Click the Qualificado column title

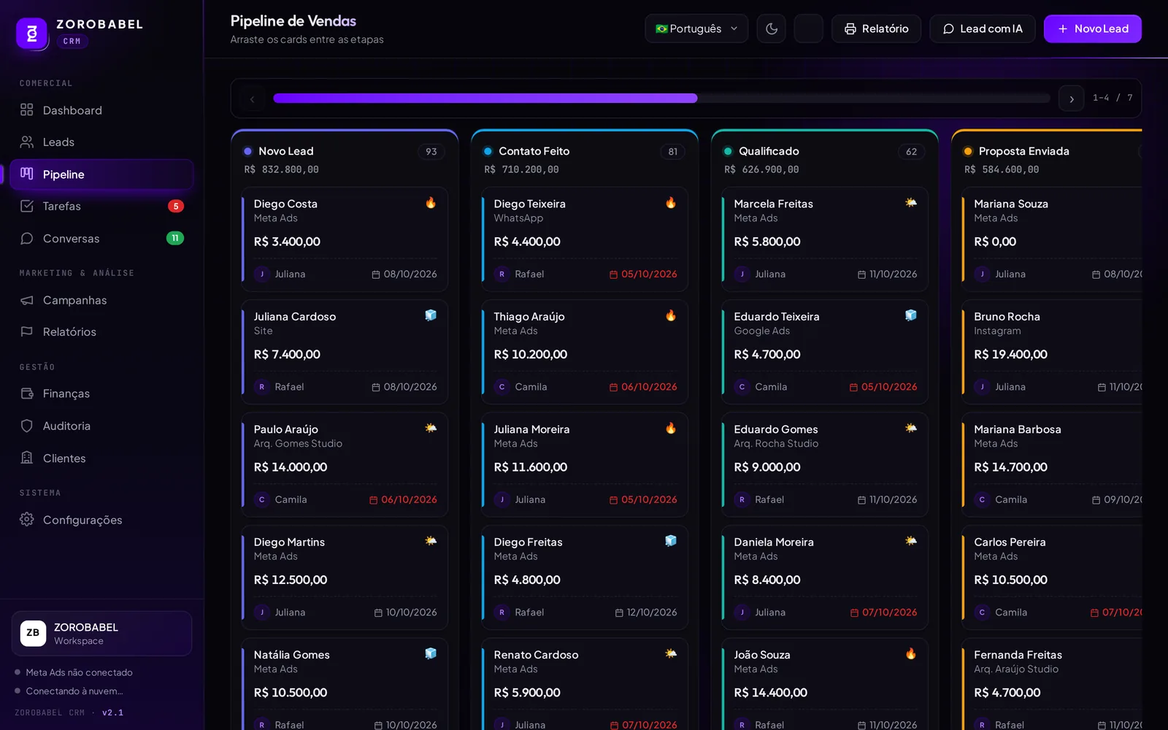(769, 151)
